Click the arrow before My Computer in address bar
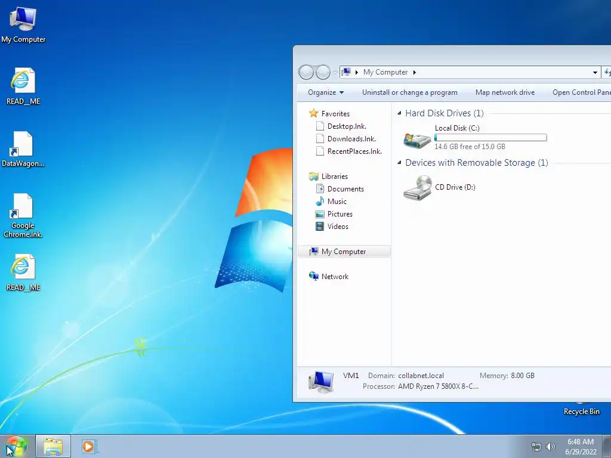Image resolution: width=611 pixels, height=458 pixels. click(x=357, y=72)
